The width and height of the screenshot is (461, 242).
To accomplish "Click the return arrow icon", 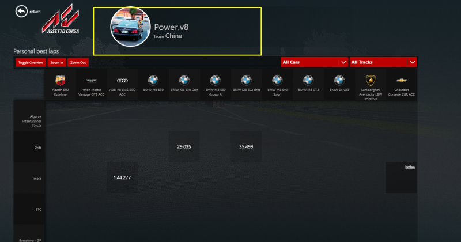I will [x=21, y=12].
